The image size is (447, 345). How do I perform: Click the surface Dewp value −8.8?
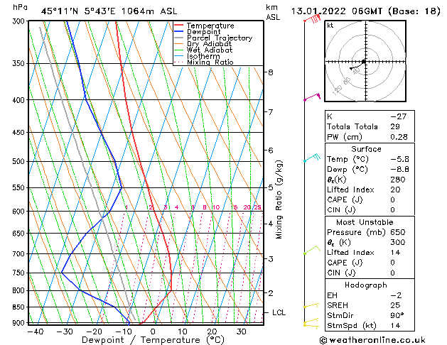[399, 170]
